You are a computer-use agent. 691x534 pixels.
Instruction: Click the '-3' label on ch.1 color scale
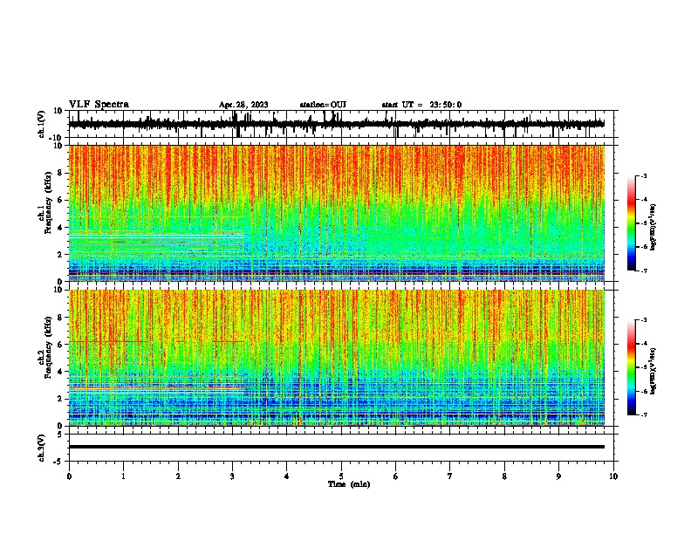(x=644, y=176)
